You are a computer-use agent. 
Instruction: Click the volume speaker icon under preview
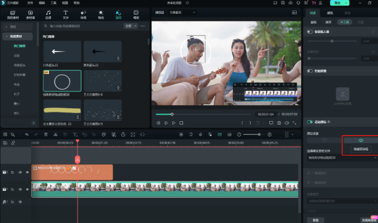[x=288, y=123]
